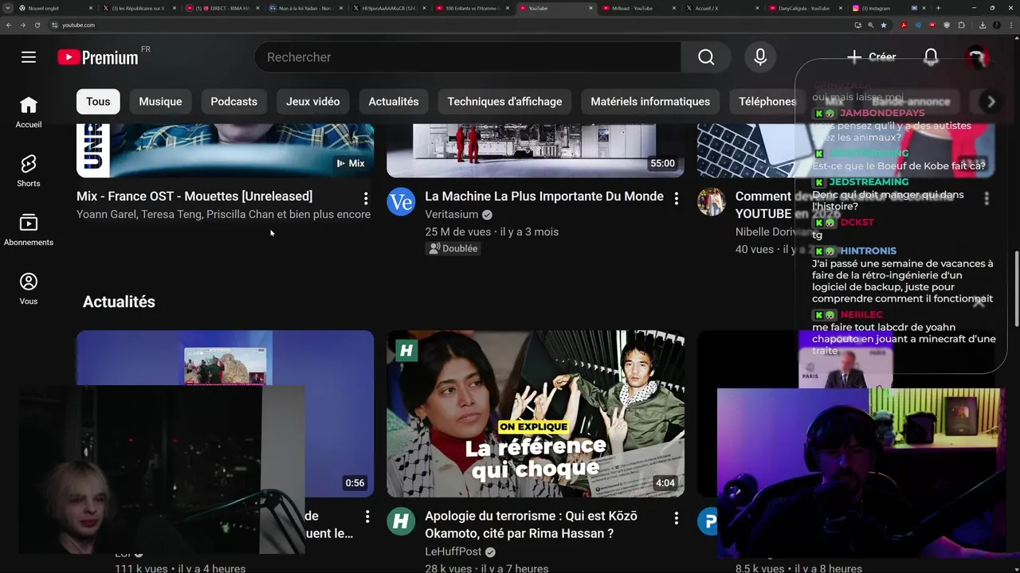Click the browser forward arrow
The image size is (1020, 573).
pos(22,25)
